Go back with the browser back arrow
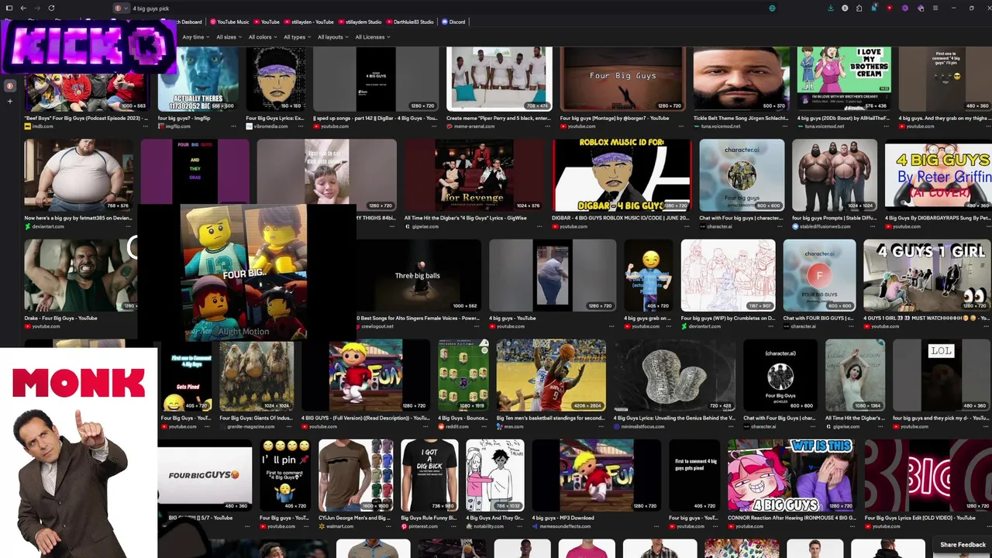Screen dimensions: 992x558 point(23,8)
